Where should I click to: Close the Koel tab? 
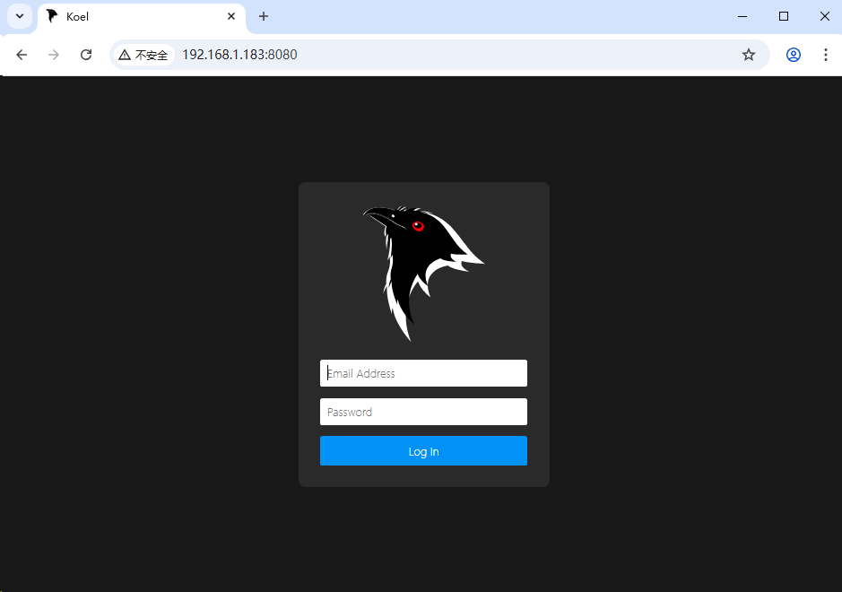pos(230,16)
